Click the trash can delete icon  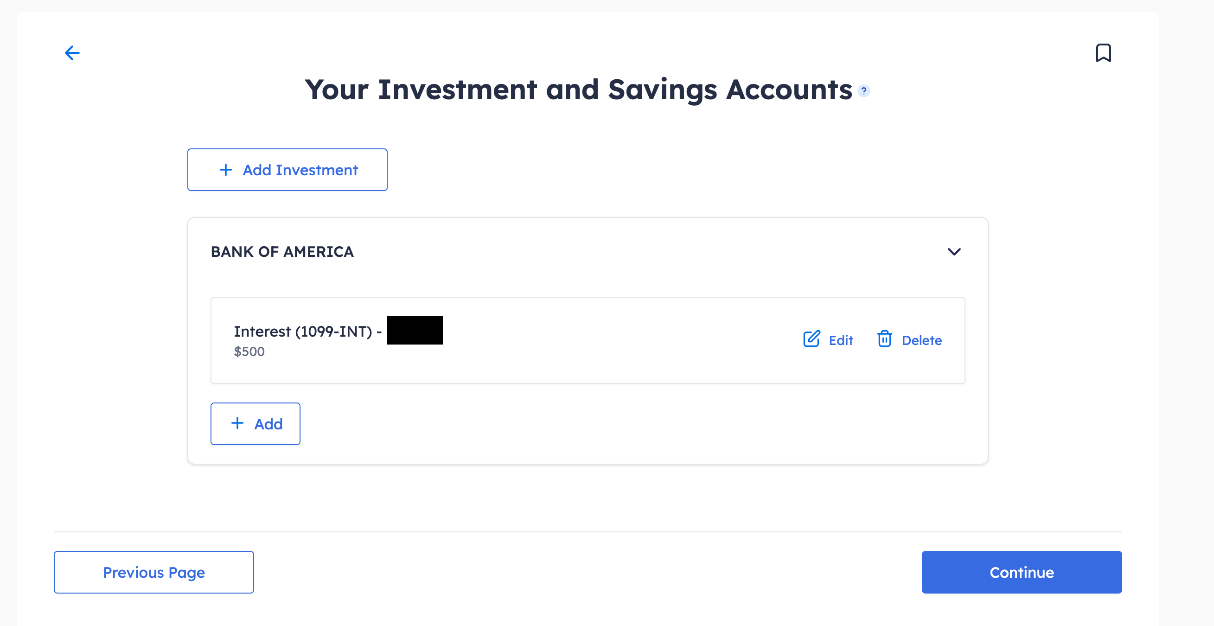coord(884,339)
